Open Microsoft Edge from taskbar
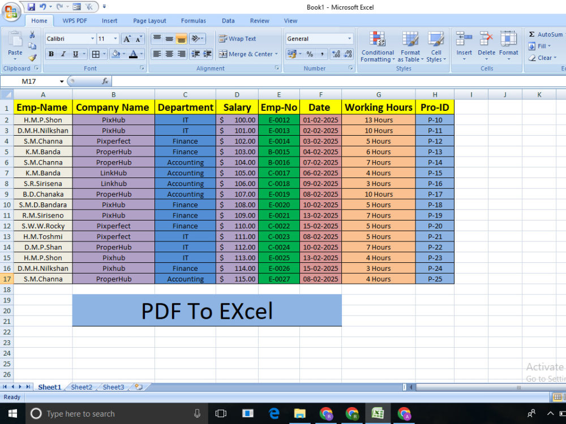Image resolution: width=566 pixels, height=424 pixels. [274, 413]
